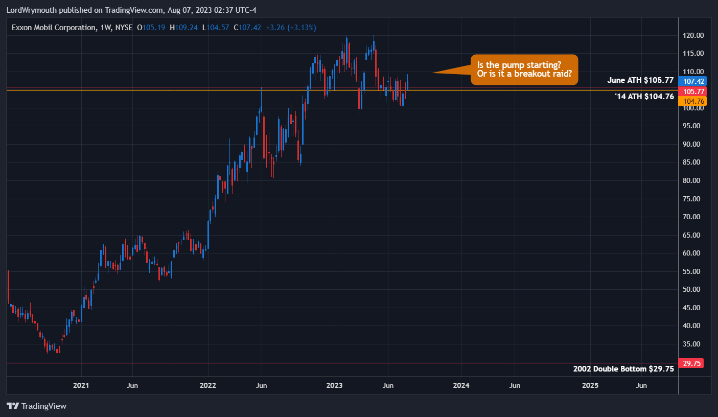The height and width of the screenshot is (417, 718).
Task: Click the open value O105.19
Action: tap(151, 28)
